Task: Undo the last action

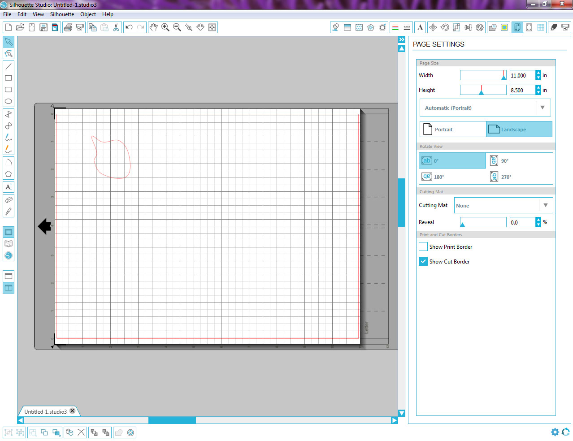Action: 129,27
